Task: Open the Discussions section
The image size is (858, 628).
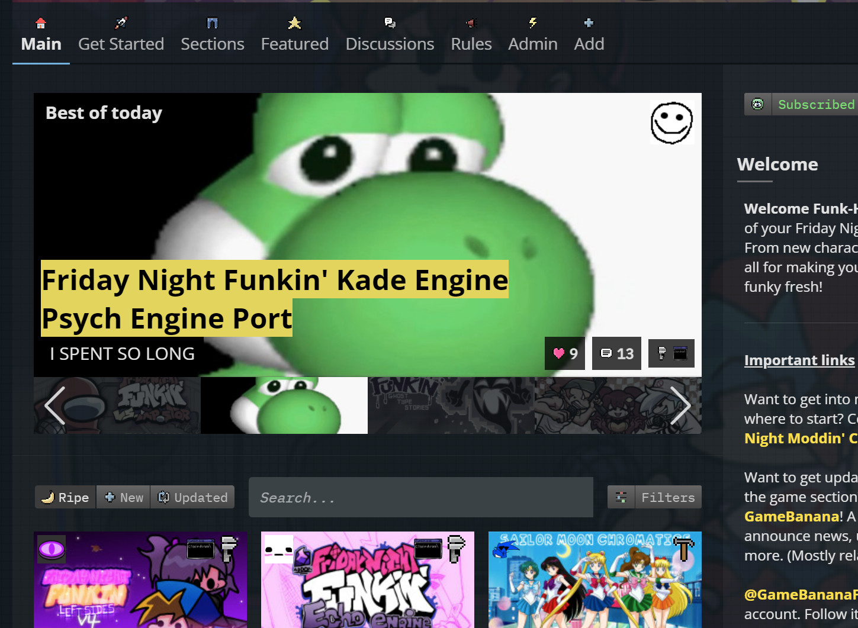Action: pos(389,43)
